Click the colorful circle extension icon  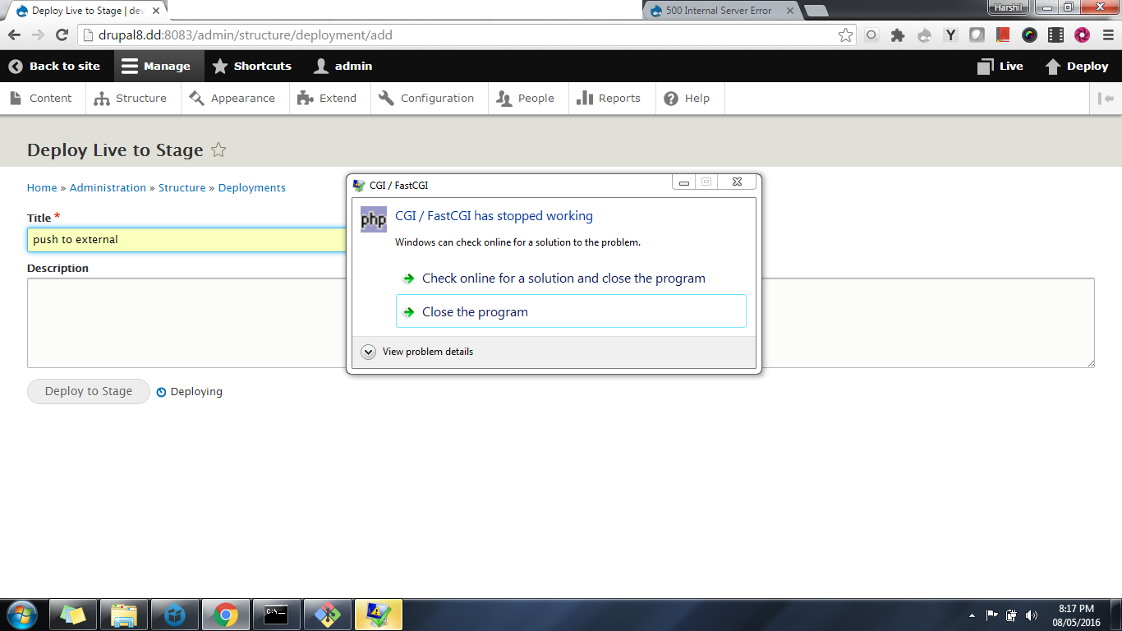pos(1030,35)
